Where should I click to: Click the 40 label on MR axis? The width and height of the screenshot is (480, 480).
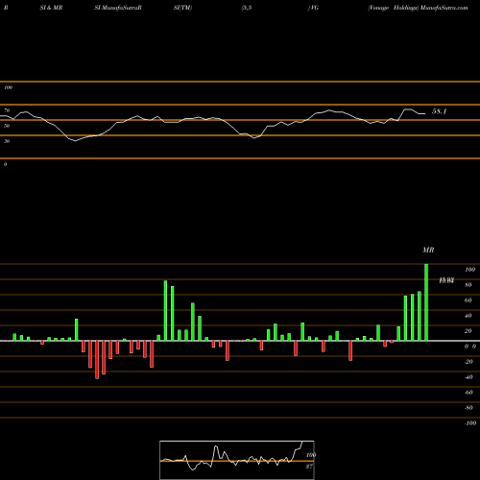click(468, 316)
